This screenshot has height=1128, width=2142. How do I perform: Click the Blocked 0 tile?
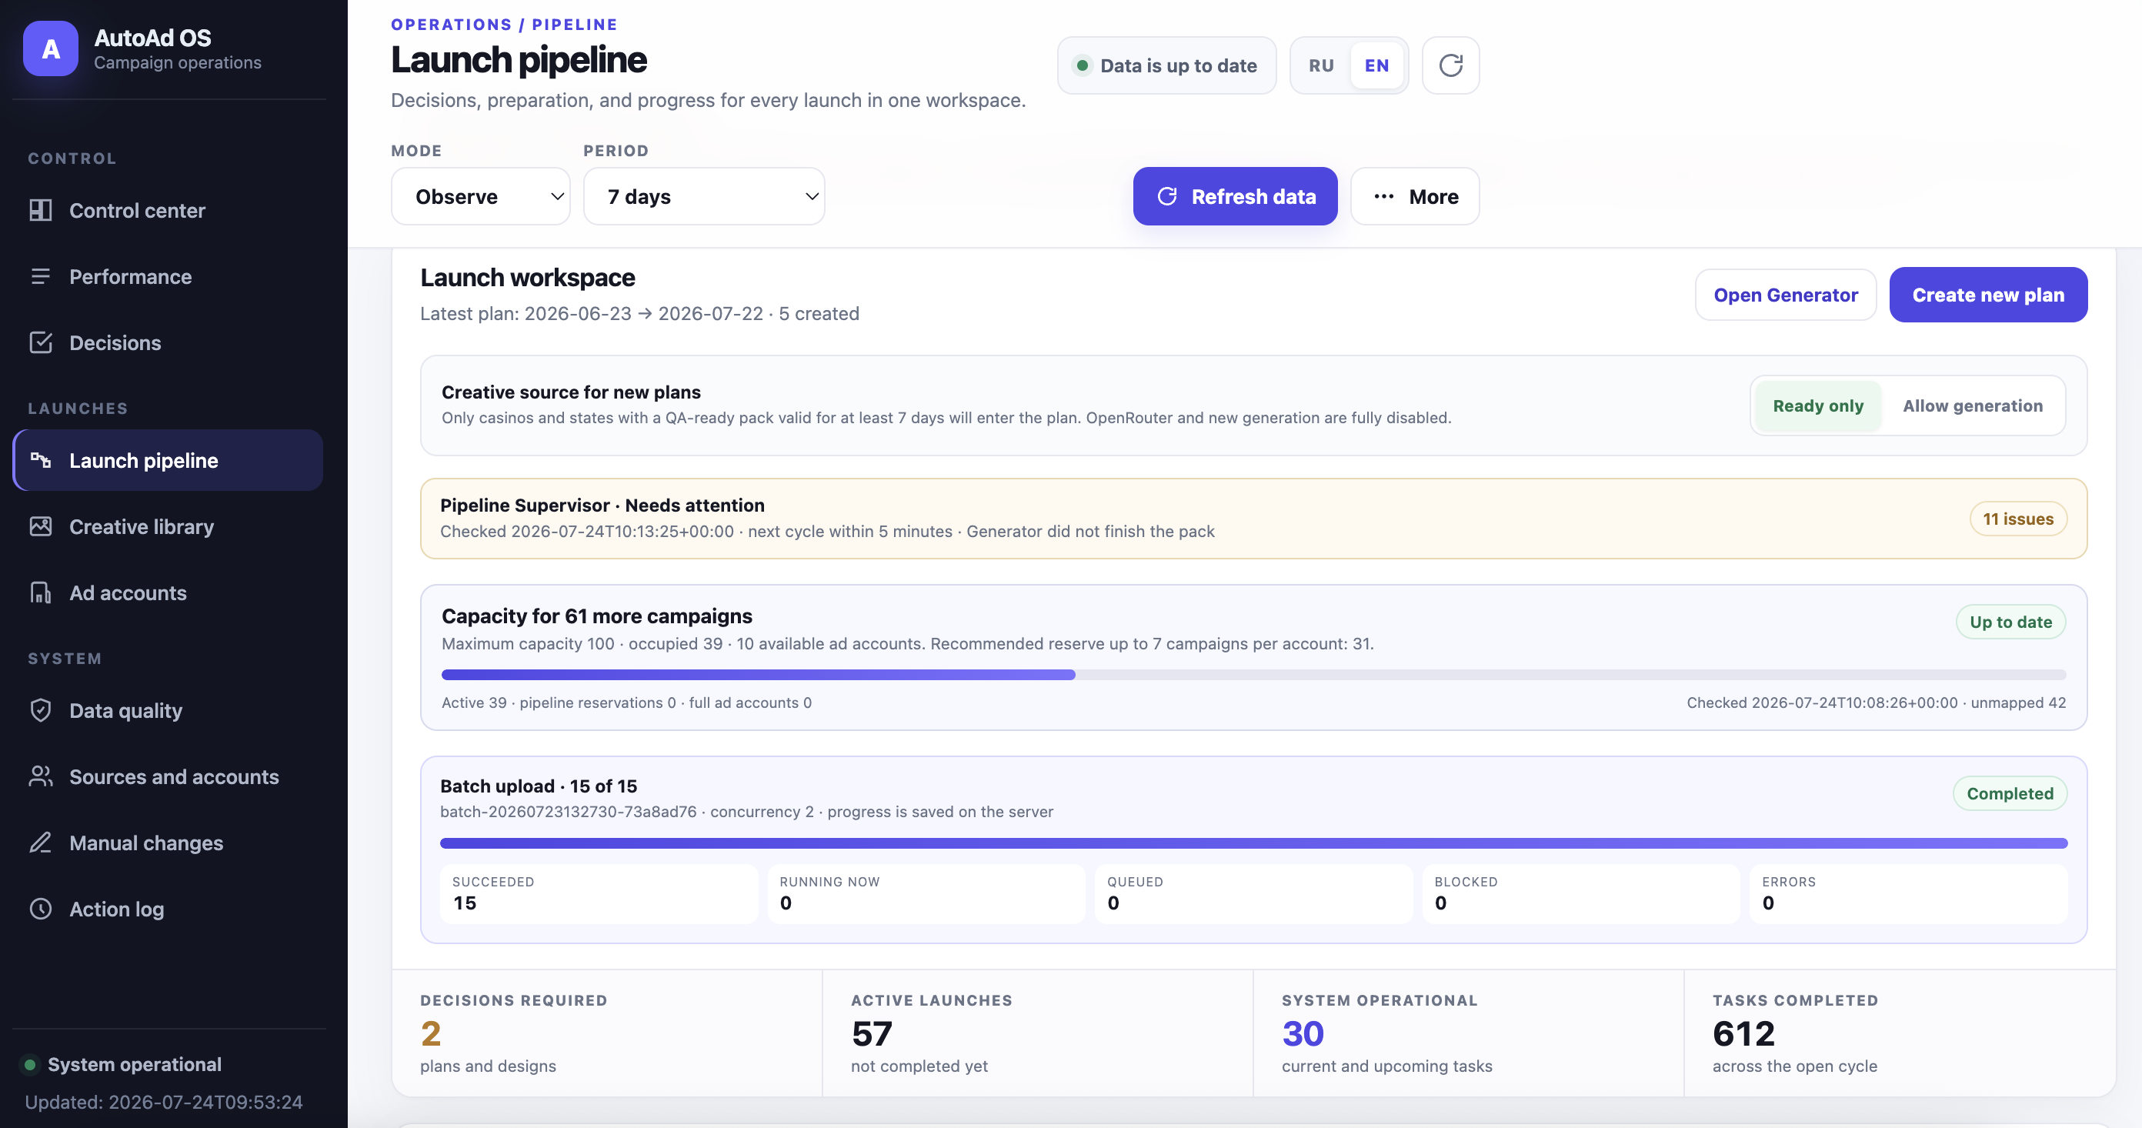coord(1582,893)
